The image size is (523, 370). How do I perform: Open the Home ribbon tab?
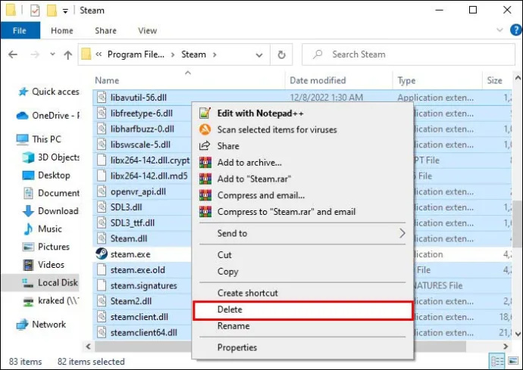point(62,30)
